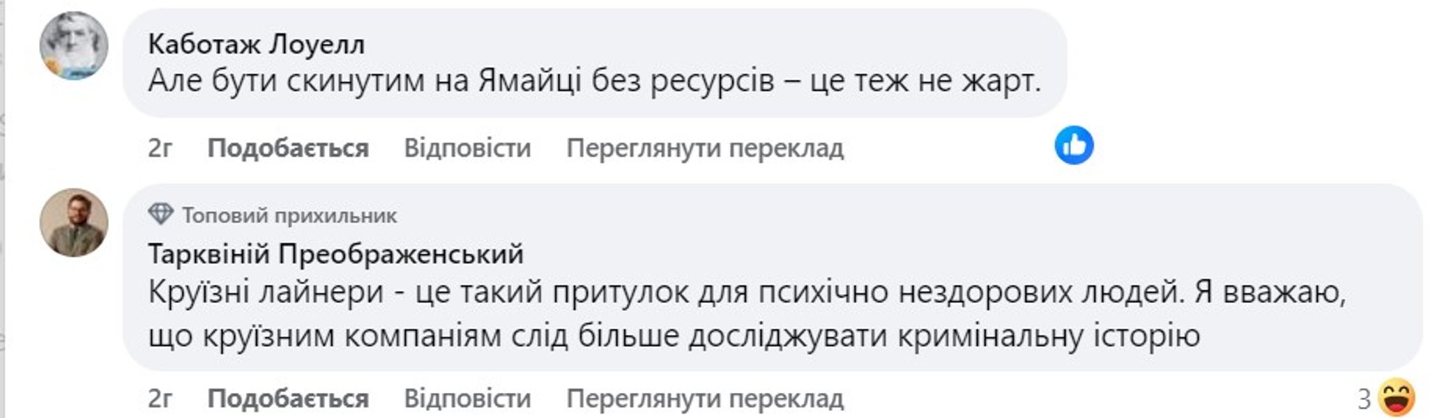Reply to Тарквіній Преображенський's comment via Відповісти
Image resolution: width=1451 pixels, height=418 pixels.
pyautogui.click(x=467, y=398)
